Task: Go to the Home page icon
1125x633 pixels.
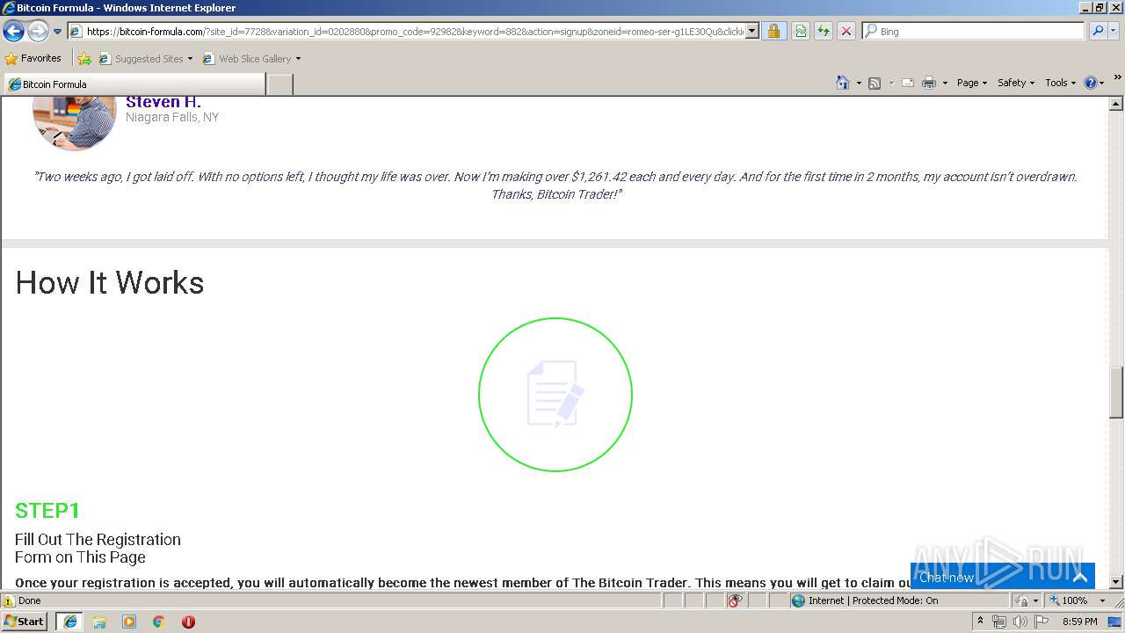Action: pyautogui.click(x=843, y=83)
